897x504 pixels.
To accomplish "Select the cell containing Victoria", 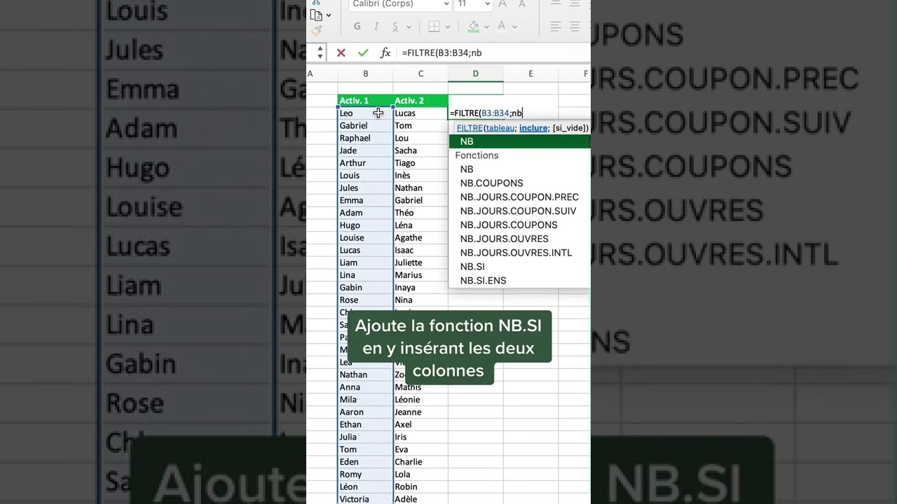I will point(365,499).
